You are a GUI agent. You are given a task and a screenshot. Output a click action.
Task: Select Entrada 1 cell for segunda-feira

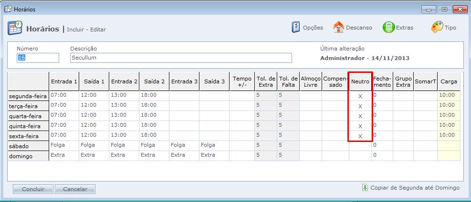(64, 96)
